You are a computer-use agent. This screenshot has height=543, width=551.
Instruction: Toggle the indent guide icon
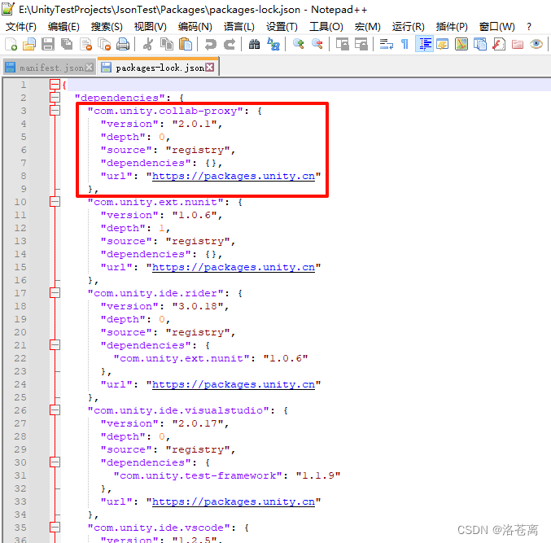(424, 44)
